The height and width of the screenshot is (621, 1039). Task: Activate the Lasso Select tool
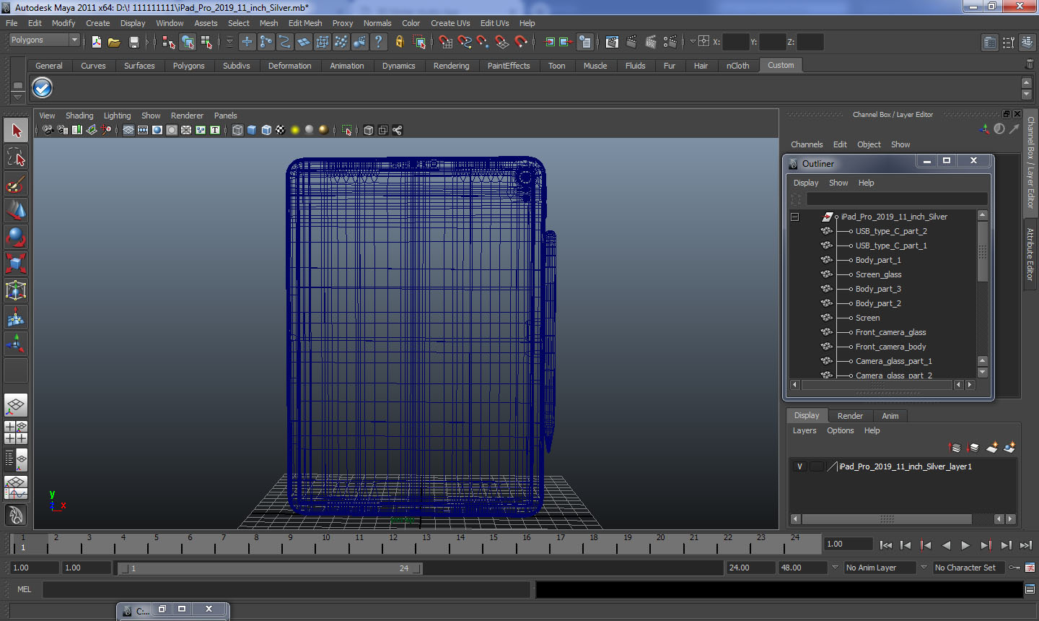16,157
